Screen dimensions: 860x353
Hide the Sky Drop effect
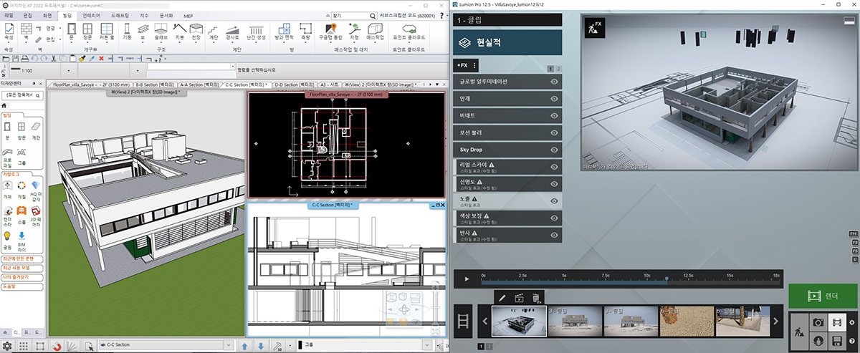coord(554,149)
